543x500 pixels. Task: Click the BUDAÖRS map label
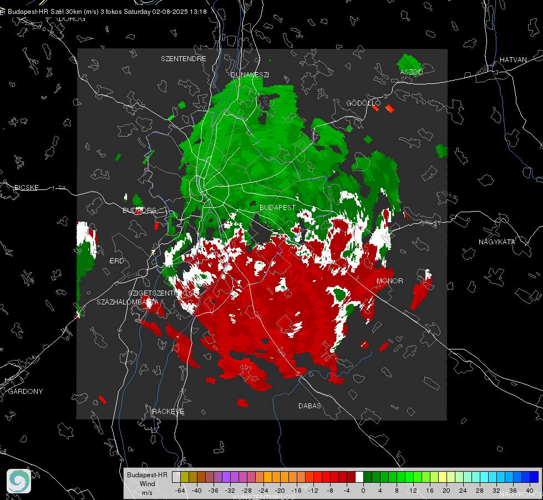pos(139,211)
